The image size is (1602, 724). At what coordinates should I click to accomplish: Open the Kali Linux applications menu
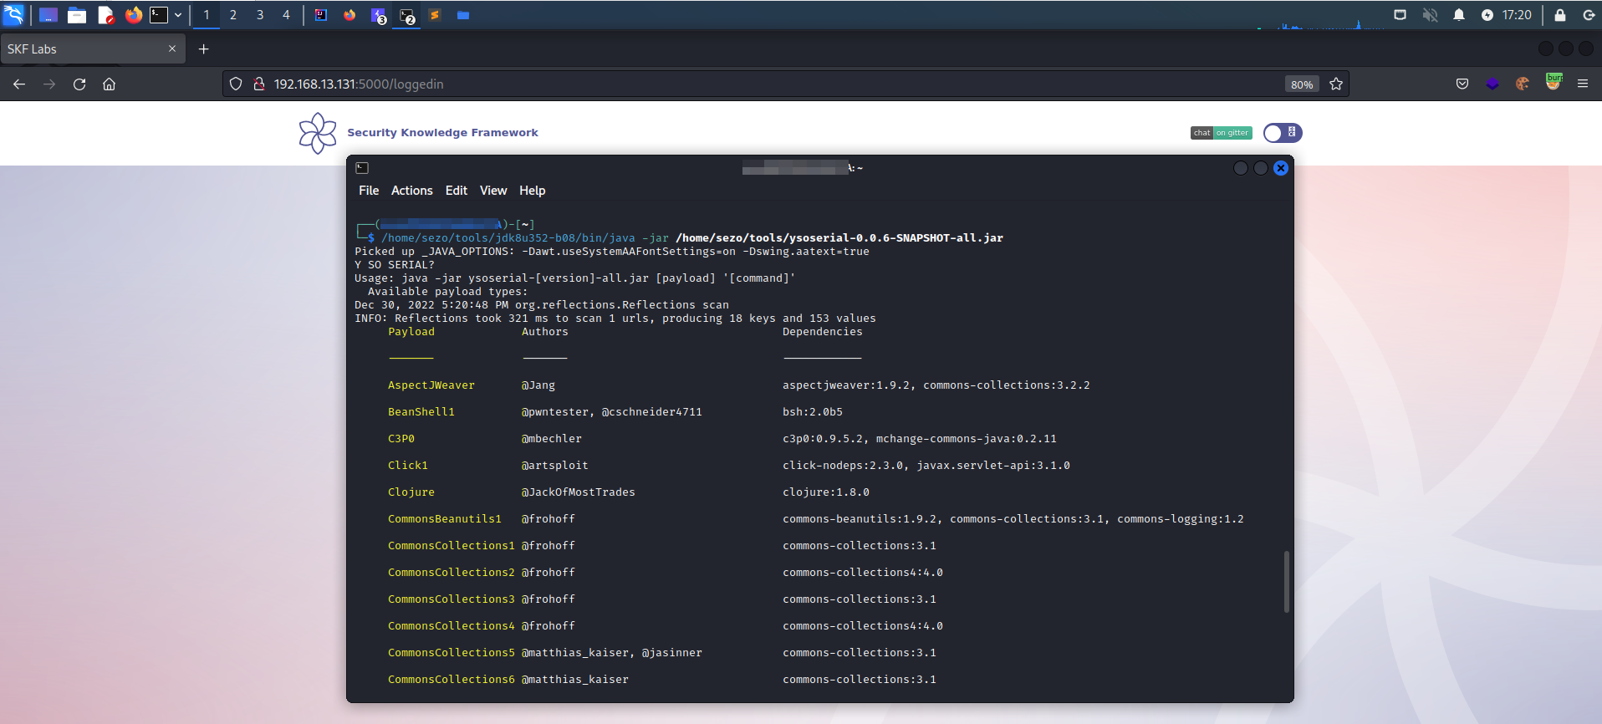pos(14,14)
